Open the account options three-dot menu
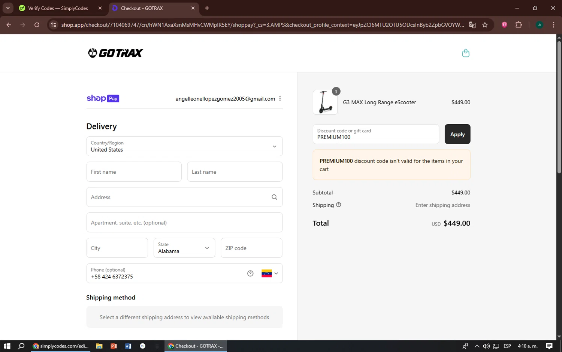 pos(280,98)
